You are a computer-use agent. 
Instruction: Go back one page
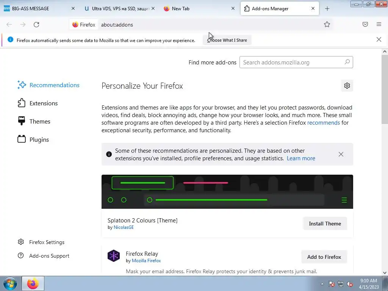point(9,25)
